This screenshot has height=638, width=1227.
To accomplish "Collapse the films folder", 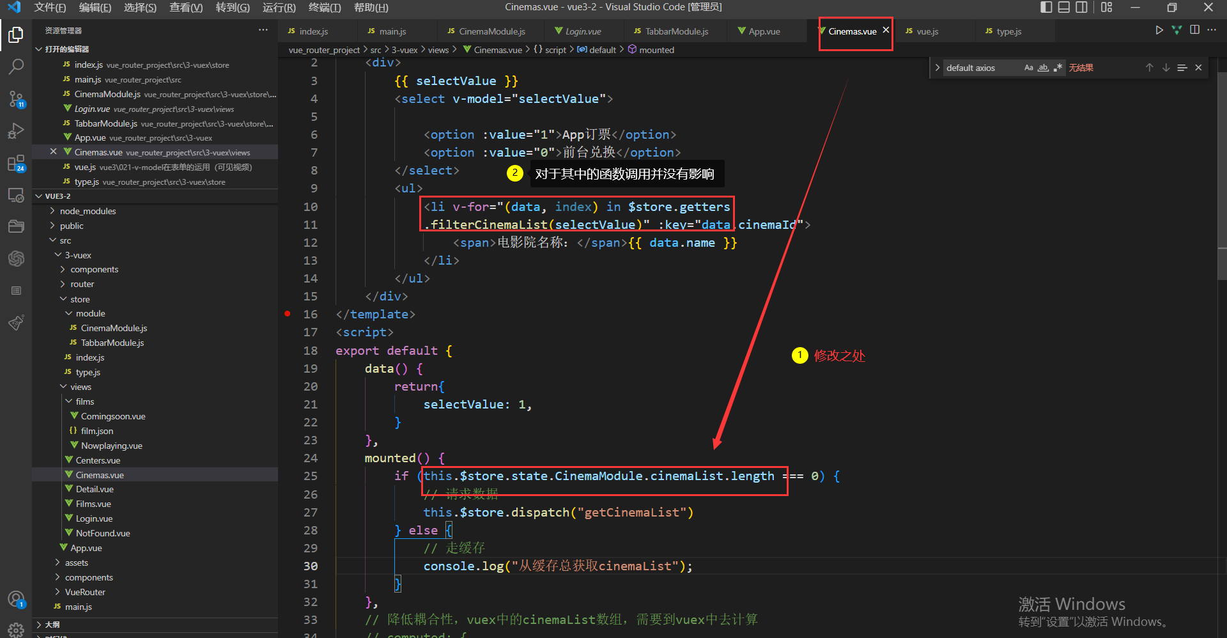I will [x=84, y=401].
